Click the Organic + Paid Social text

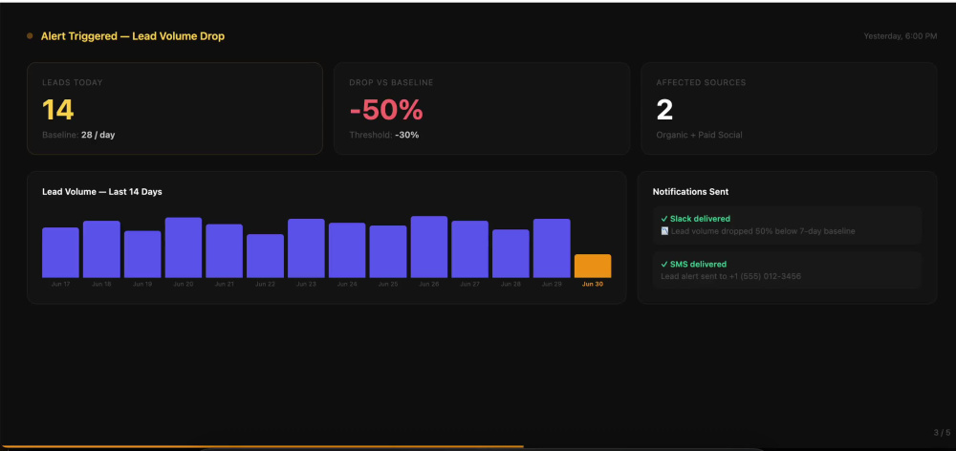tap(700, 135)
